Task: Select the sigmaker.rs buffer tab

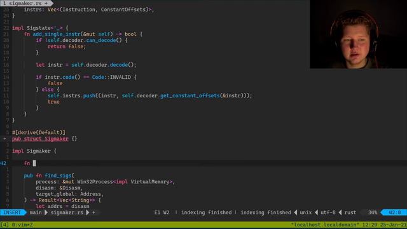Action: pos(25,3)
